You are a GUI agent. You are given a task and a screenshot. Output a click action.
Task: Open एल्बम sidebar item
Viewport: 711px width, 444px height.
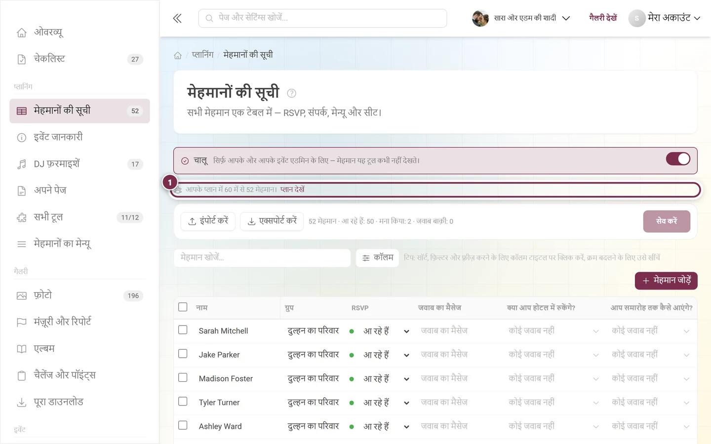pos(79,349)
